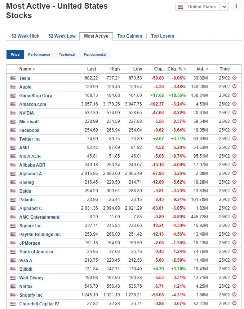Click the clock icon in Netflix row
Viewport: 244px width, 309px height.
[x=234, y=286]
